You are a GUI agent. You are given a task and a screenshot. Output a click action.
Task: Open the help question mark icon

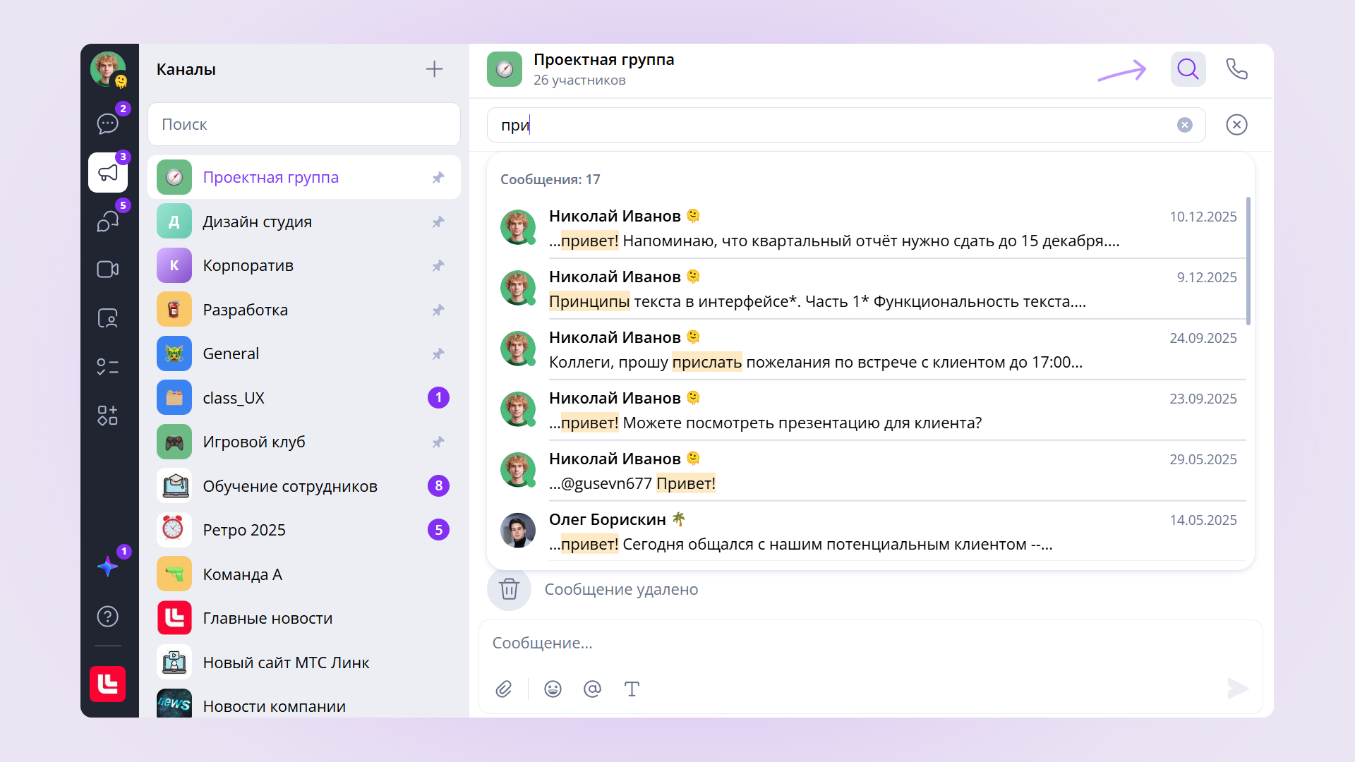pyautogui.click(x=107, y=617)
